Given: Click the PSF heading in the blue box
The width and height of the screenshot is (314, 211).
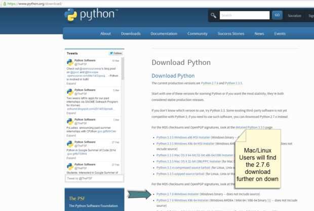Looking at the screenshot, I should point(77,198).
